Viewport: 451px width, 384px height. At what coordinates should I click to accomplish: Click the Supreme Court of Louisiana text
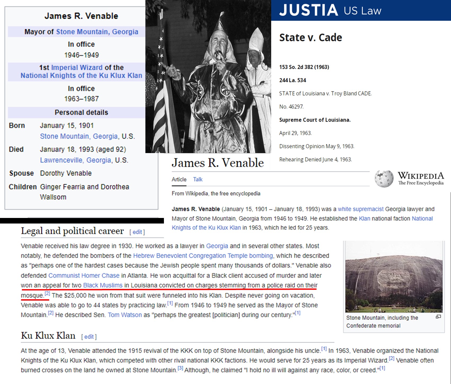[315, 120]
